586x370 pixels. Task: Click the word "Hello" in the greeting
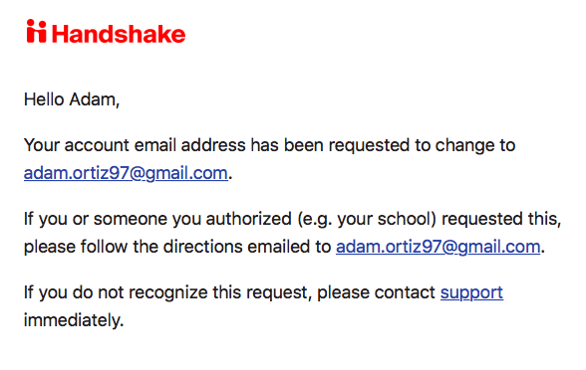pyautogui.click(x=44, y=99)
